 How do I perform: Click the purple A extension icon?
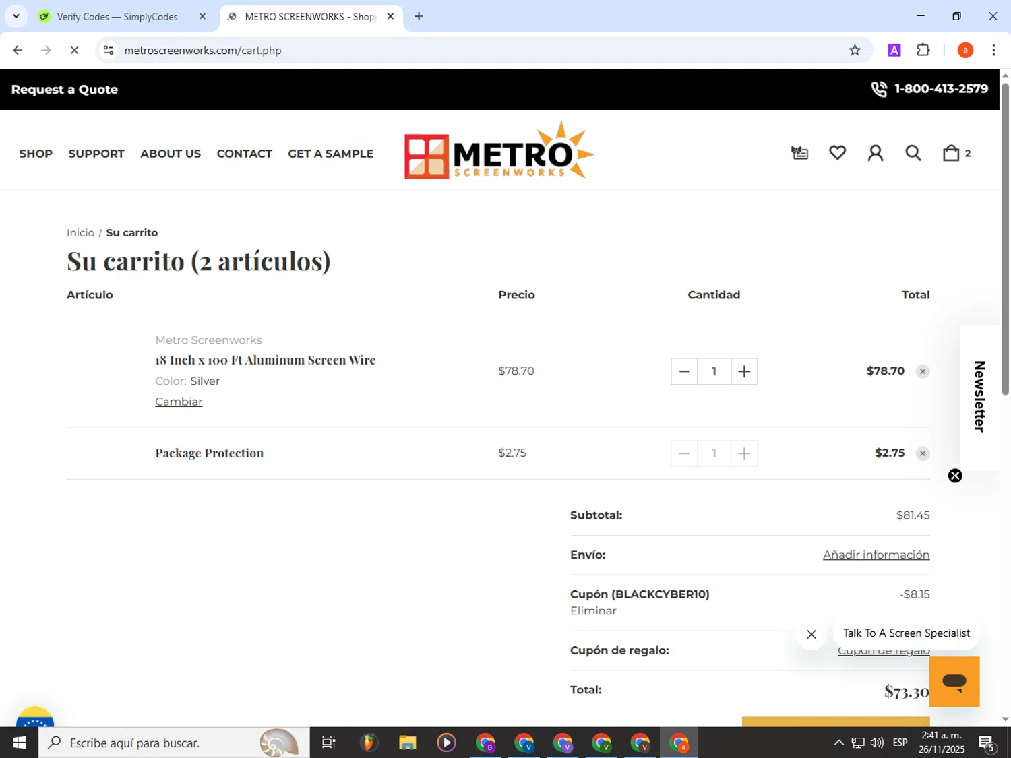tap(894, 50)
